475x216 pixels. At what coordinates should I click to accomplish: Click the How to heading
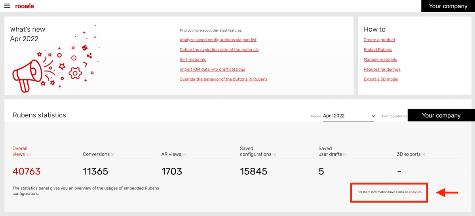point(374,29)
